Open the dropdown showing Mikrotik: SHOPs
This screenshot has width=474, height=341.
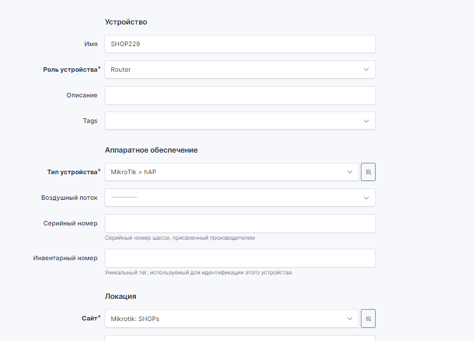tap(232, 319)
